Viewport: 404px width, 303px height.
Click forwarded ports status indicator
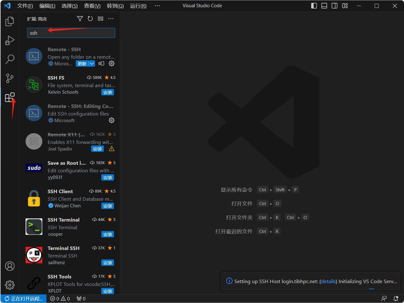81,299
